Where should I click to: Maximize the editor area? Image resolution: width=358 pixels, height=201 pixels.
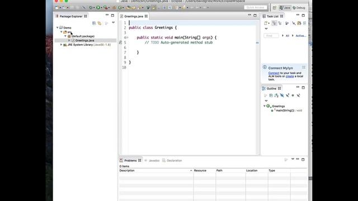coord(255,15)
